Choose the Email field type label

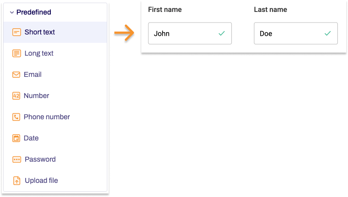tap(33, 75)
